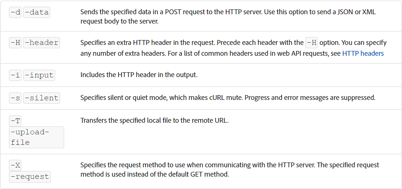Click the -H code label in first column
The width and height of the screenshot is (402, 189).
tap(15, 43)
